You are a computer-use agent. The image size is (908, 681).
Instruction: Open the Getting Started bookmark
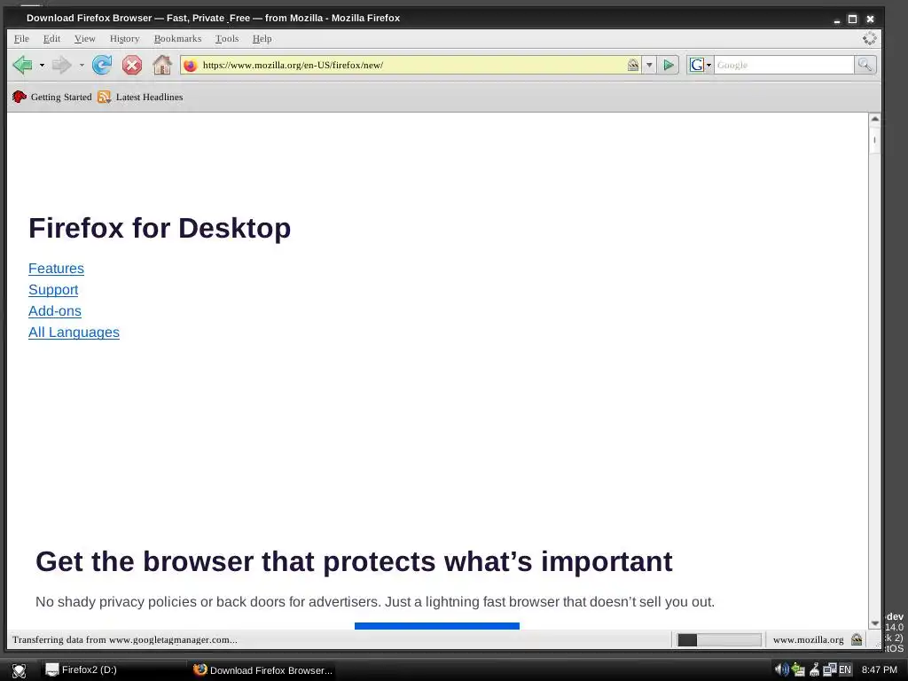coord(52,97)
